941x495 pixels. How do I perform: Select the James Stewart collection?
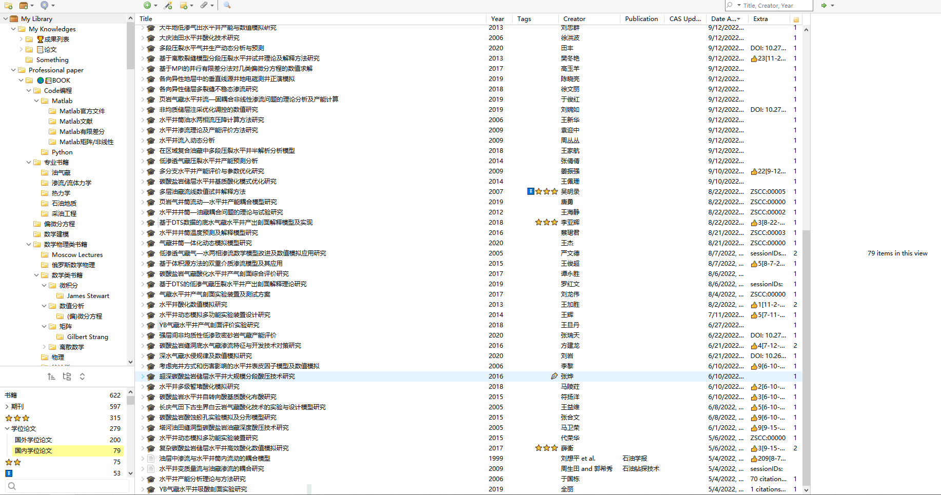(88, 295)
